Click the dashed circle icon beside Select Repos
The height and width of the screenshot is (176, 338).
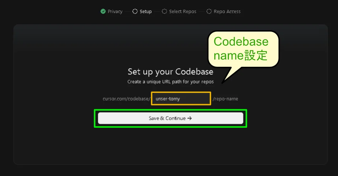(x=164, y=12)
